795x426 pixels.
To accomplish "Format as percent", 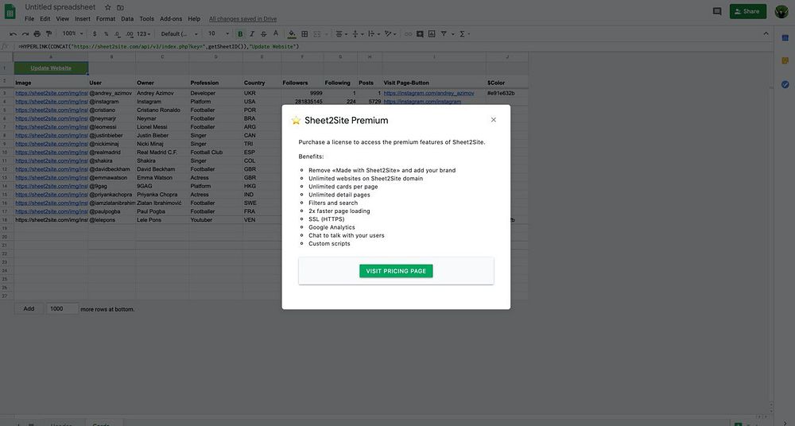I will 106,34.
